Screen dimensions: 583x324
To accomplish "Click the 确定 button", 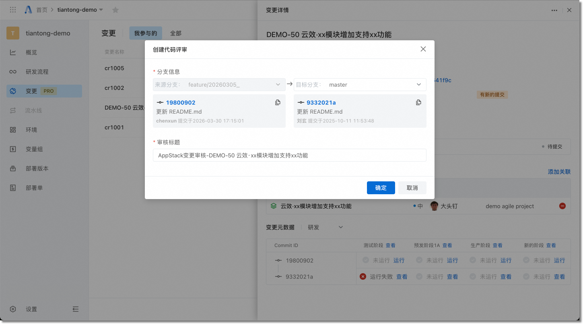I will [x=381, y=188].
